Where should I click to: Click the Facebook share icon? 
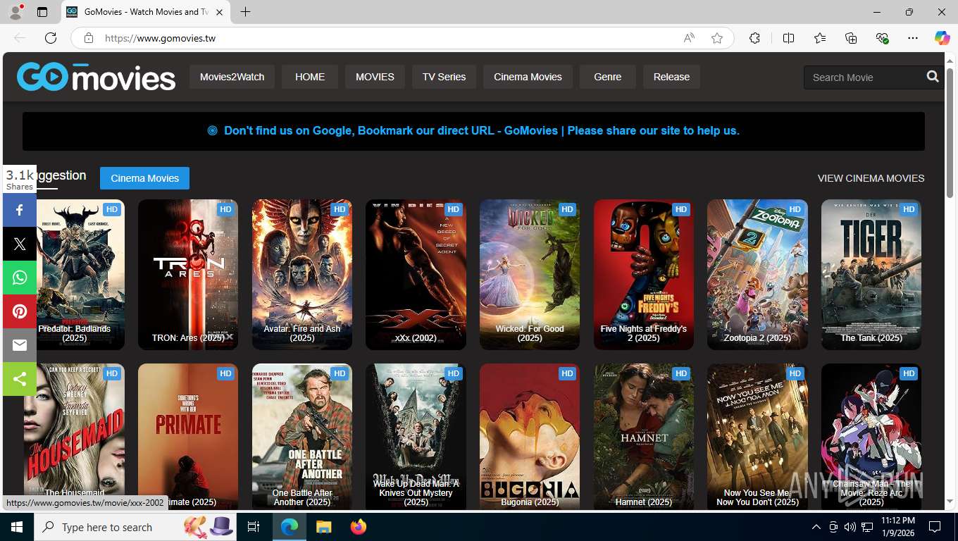[x=20, y=210]
